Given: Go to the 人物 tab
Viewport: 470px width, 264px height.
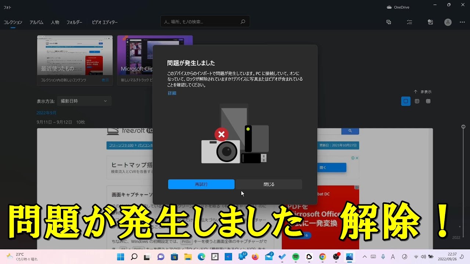Looking at the screenshot, I should [x=55, y=22].
